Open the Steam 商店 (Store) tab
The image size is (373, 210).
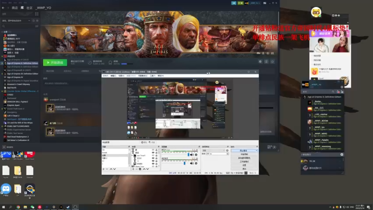point(15,8)
